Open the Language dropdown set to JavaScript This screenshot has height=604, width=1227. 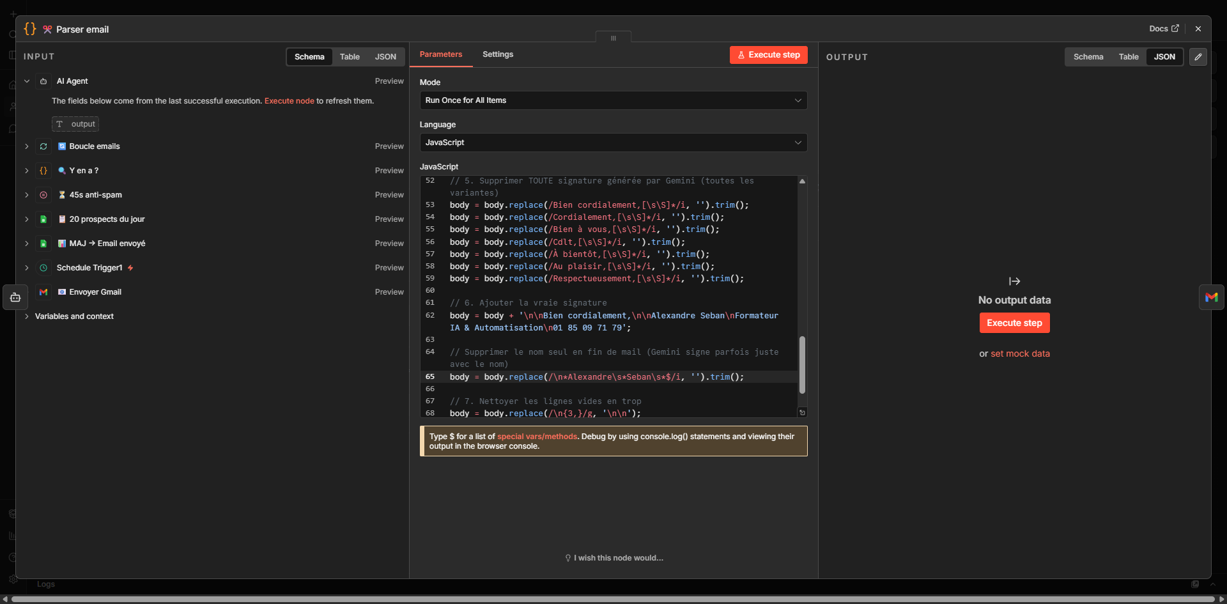(x=612, y=142)
